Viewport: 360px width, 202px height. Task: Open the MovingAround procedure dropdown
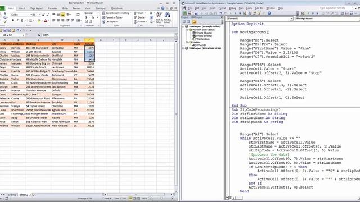click(328, 19)
